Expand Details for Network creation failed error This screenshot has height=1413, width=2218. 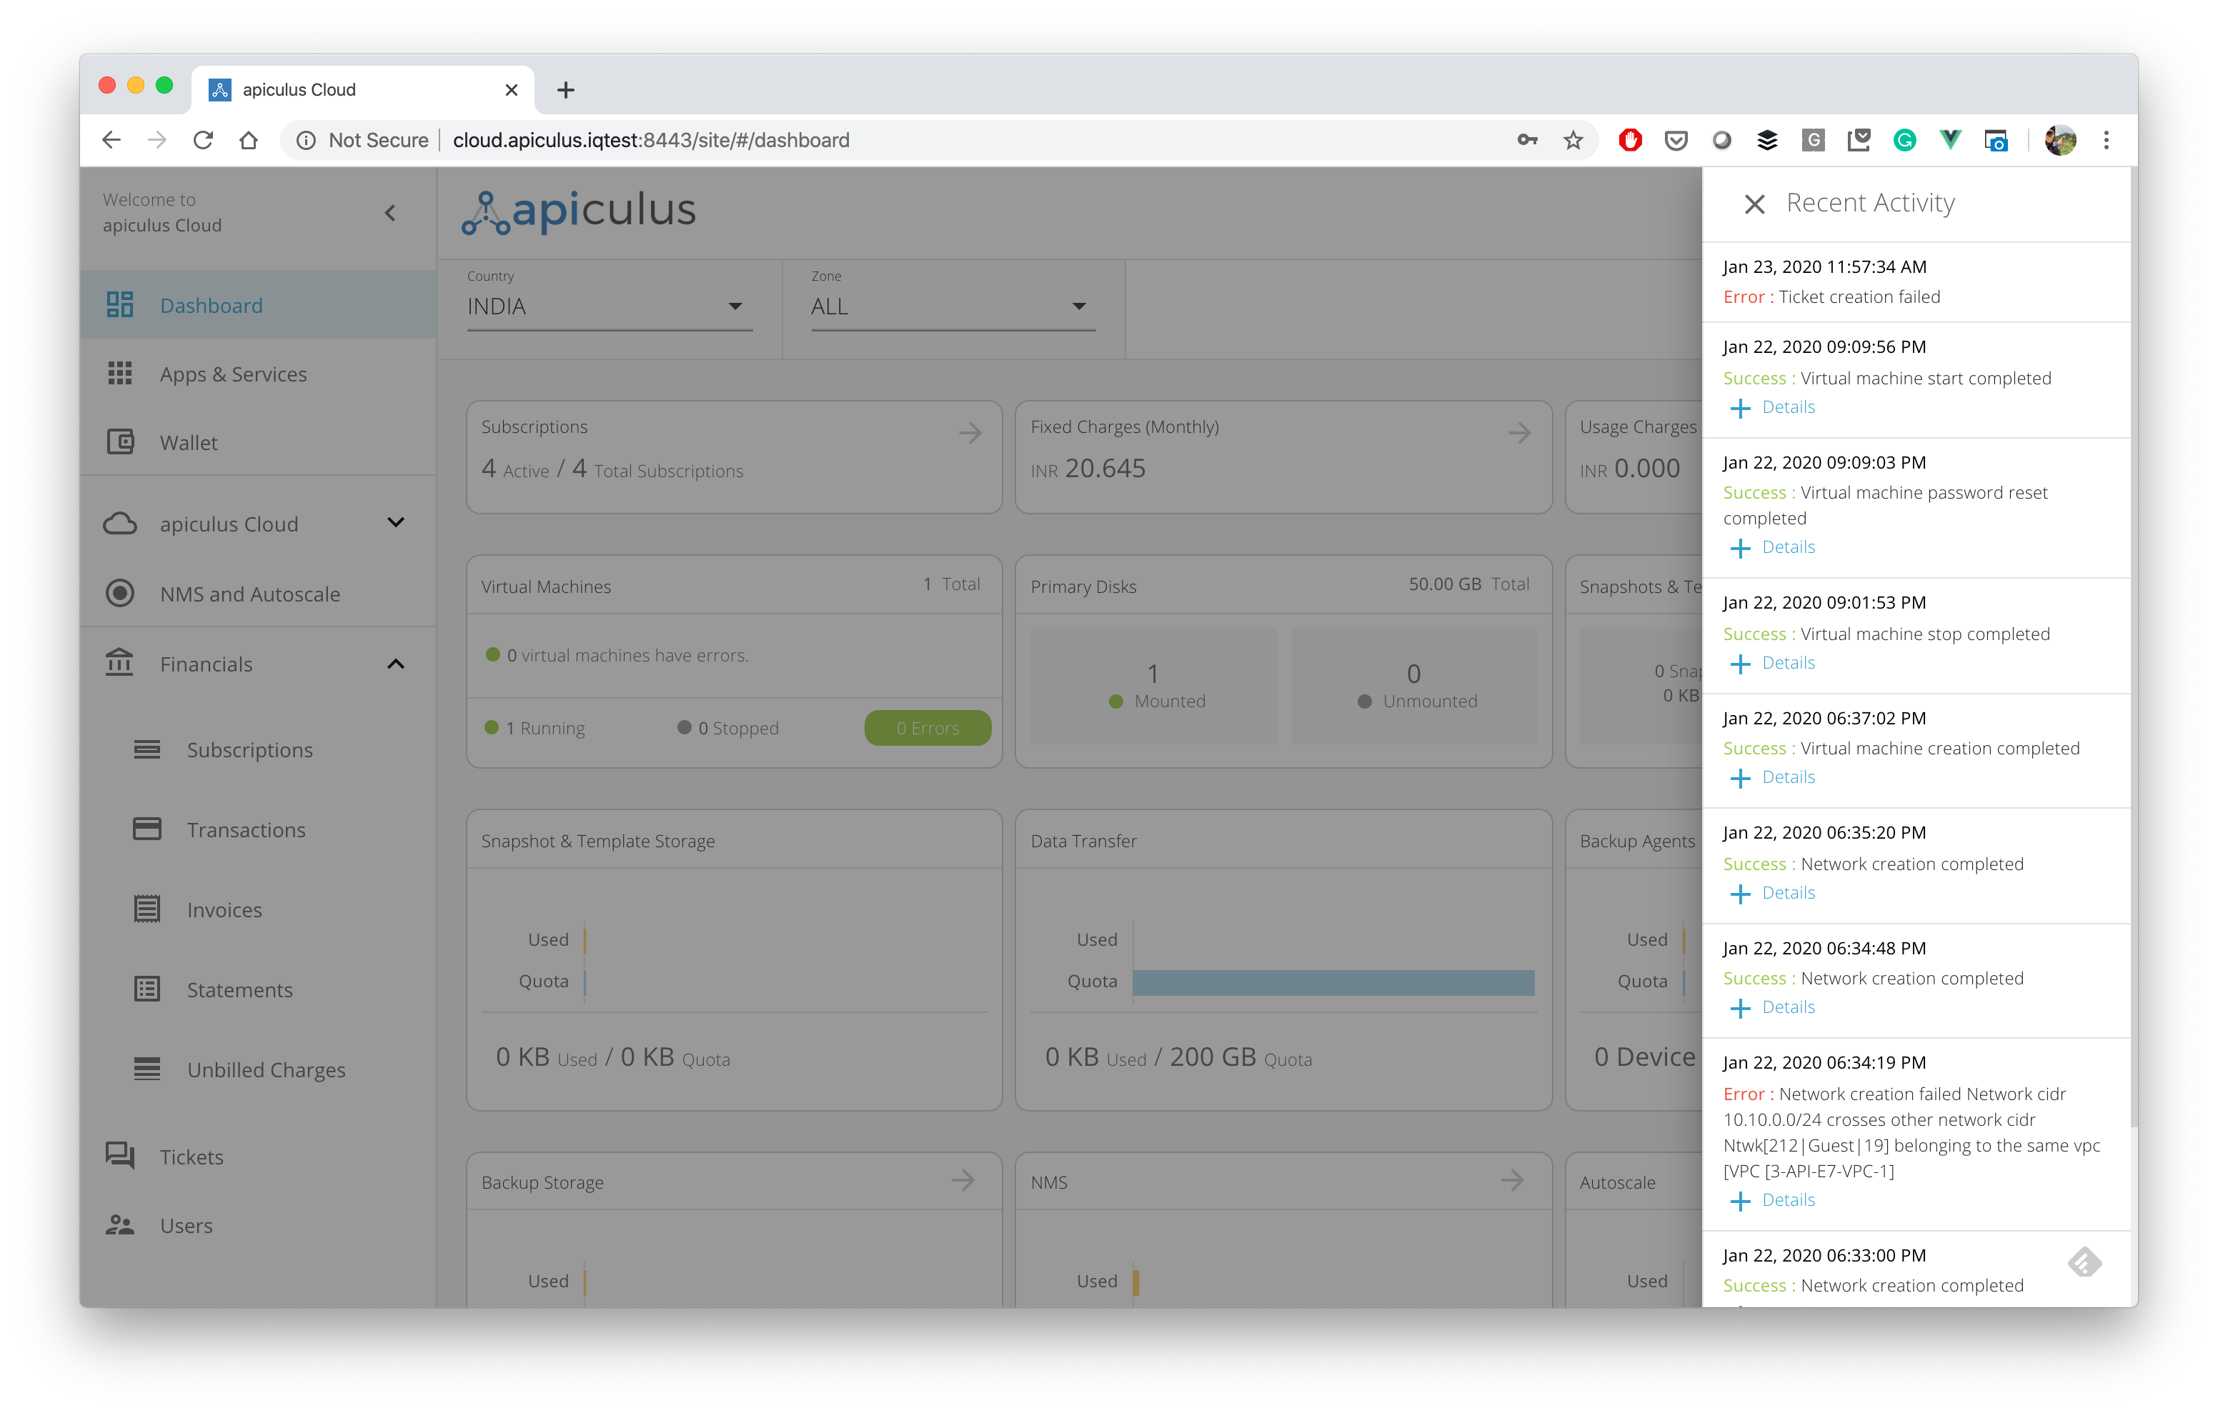(1774, 1200)
